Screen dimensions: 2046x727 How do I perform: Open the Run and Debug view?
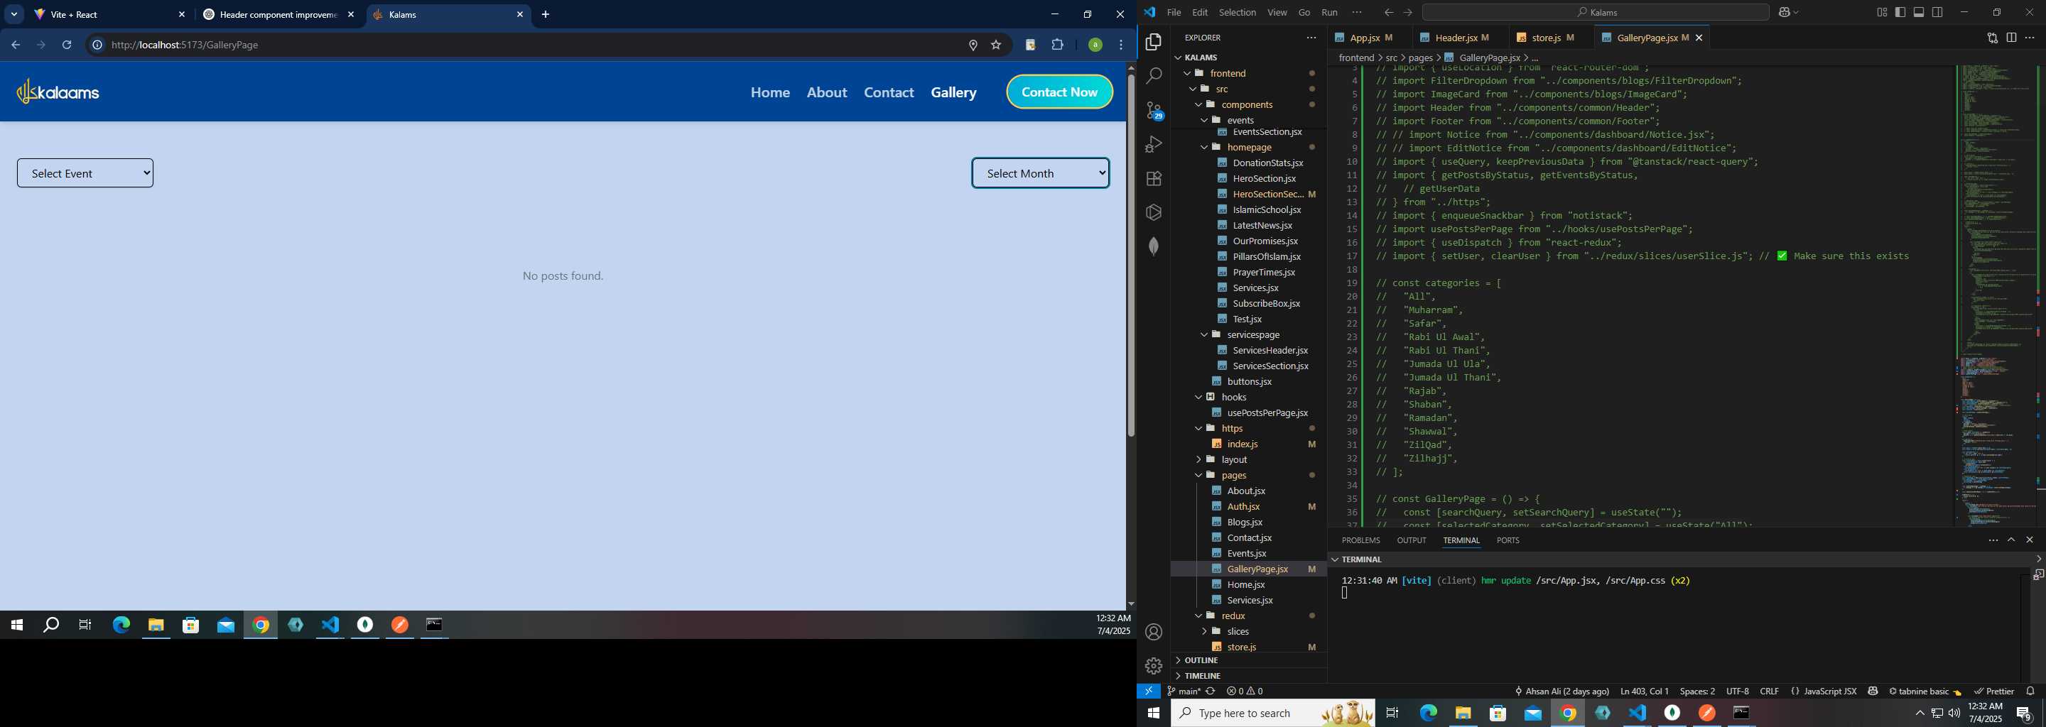pyautogui.click(x=1153, y=143)
